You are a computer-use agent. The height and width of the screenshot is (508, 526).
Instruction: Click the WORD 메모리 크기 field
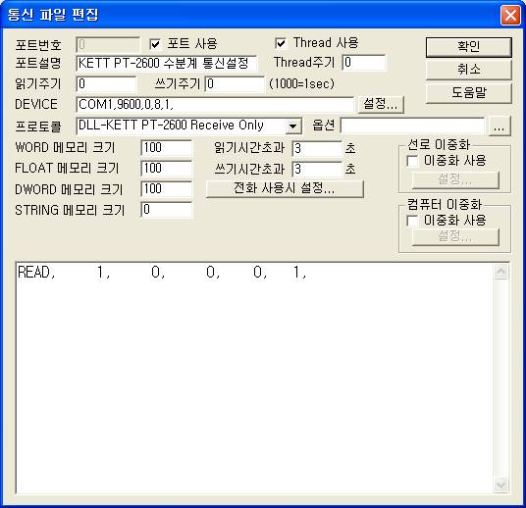click(167, 148)
